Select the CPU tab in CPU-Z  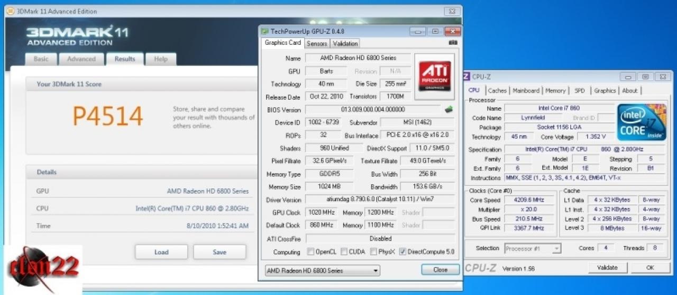pos(474,90)
